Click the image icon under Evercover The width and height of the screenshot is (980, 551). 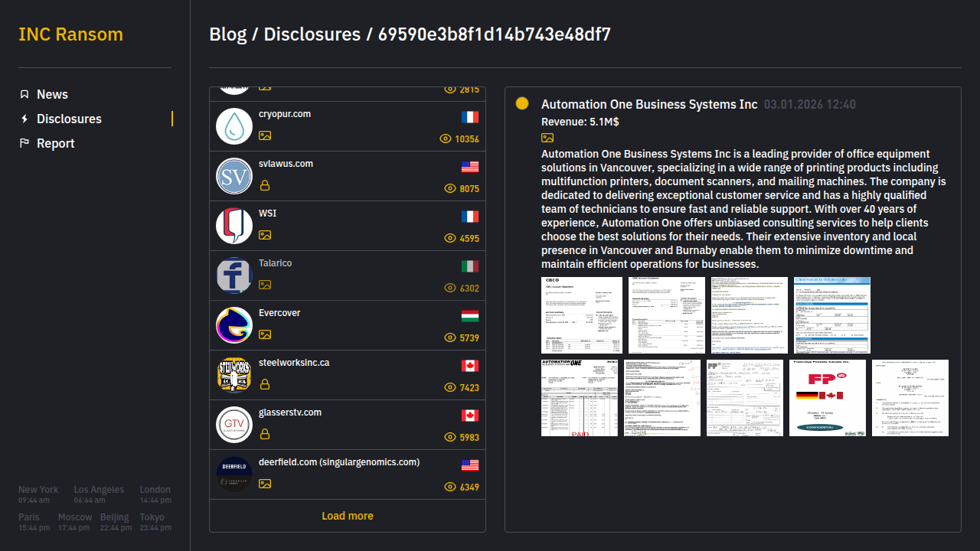(265, 334)
